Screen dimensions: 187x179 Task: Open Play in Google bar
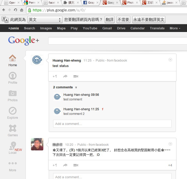(74, 28)
